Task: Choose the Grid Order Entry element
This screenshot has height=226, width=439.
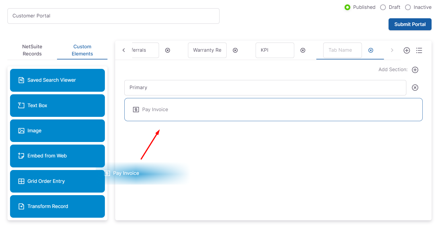Action: 57,181
